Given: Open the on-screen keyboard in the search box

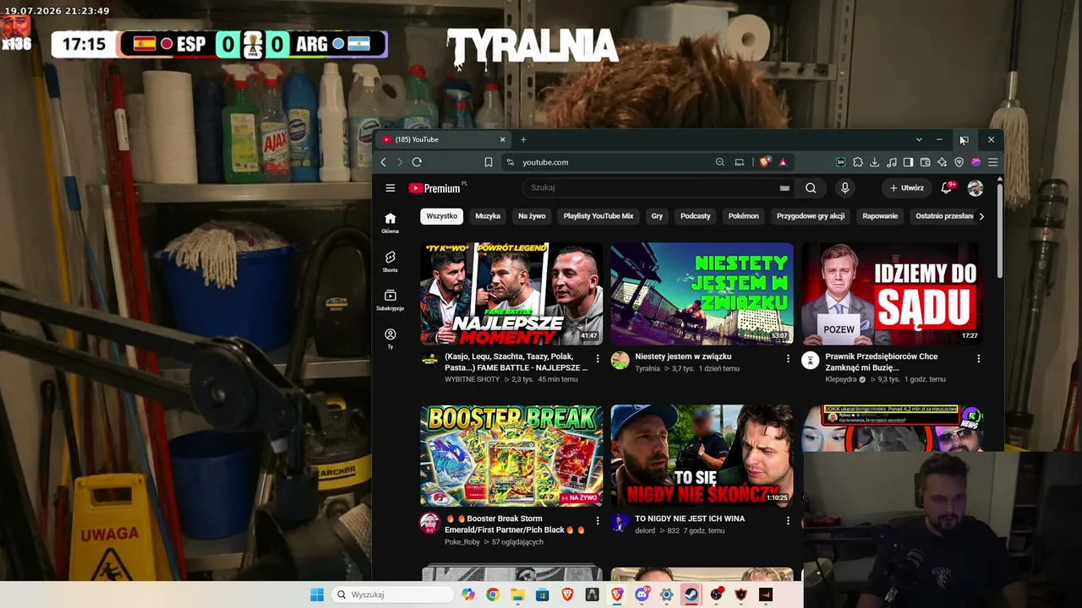Looking at the screenshot, I should click(784, 188).
